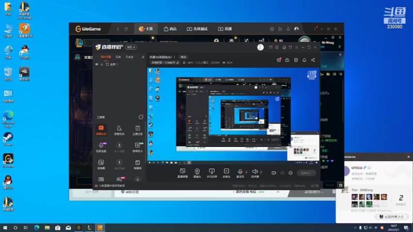Open the Windows Start menu
413x232 pixels.
[x=5, y=228]
